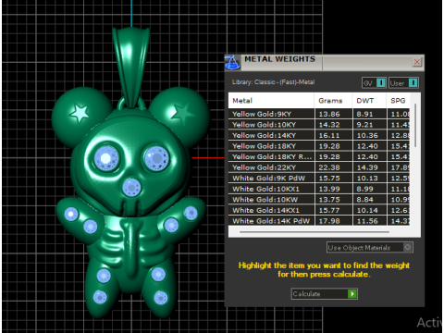Click the Metal column header
444x333 pixels.
tap(271, 101)
